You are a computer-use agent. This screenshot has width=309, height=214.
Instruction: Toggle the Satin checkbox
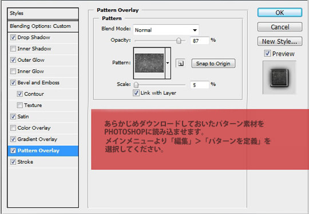tap(13, 117)
